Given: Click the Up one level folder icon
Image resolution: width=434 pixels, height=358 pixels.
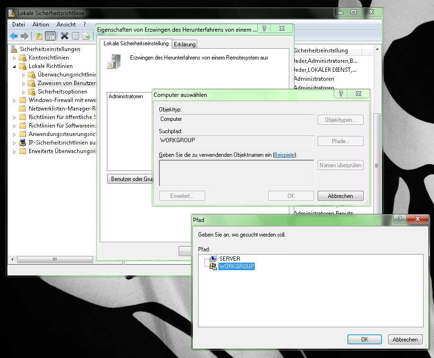Looking at the screenshot, I should [39, 36].
